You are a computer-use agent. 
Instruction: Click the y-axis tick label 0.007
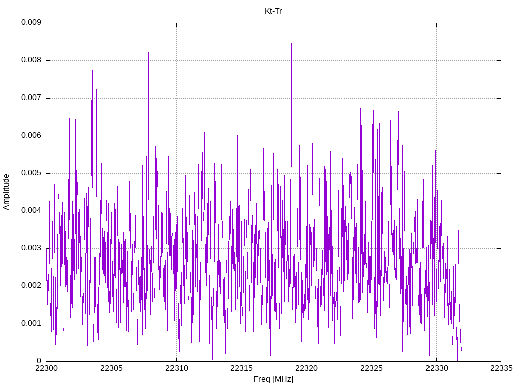click(31, 98)
